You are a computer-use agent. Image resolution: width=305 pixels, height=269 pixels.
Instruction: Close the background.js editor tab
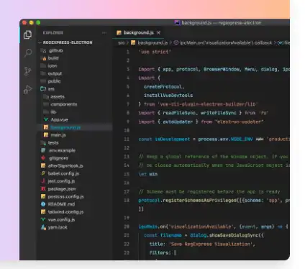(x=158, y=32)
